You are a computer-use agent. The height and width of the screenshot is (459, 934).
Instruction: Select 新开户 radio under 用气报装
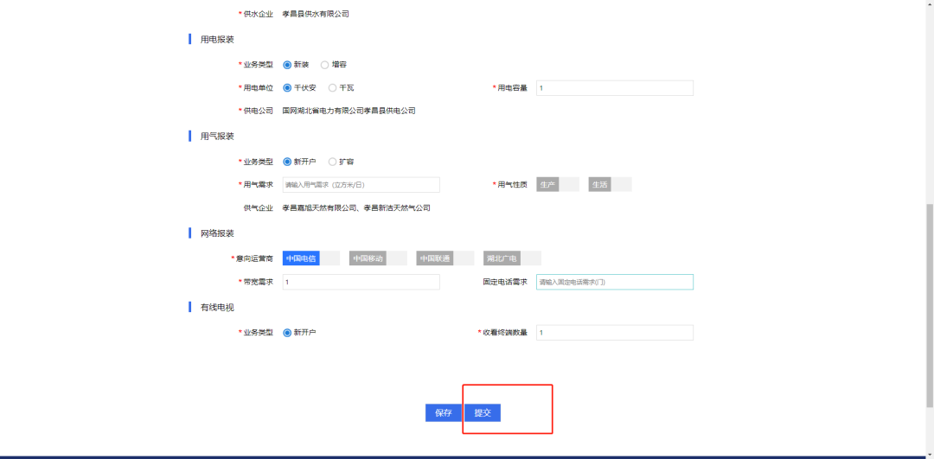tap(287, 162)
